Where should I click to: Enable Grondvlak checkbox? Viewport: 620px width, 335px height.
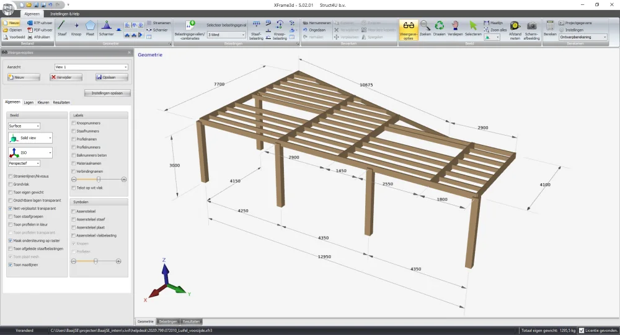pyautogui.click(x=11, y=184)
